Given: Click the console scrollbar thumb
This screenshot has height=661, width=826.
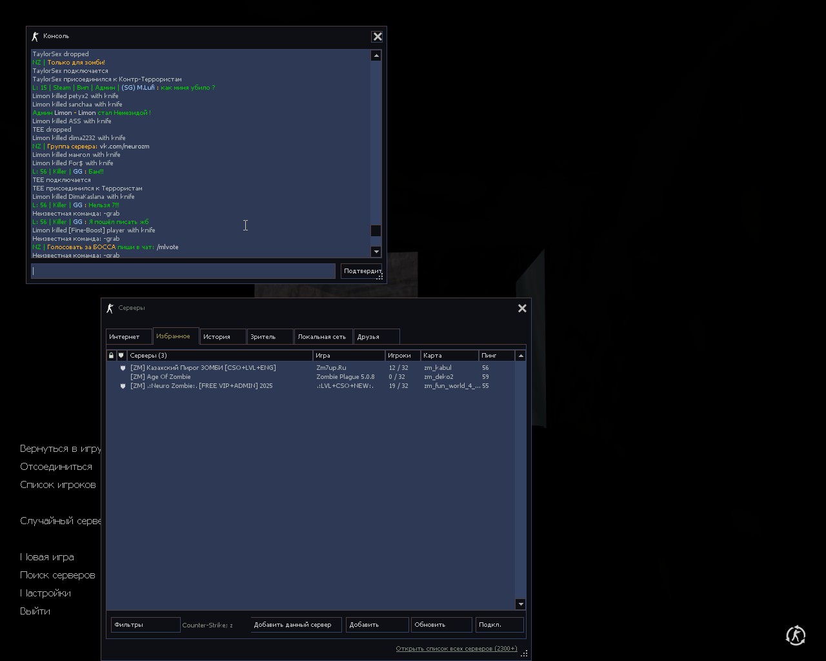Looking at the screenshot, I should tap(376, 231).
